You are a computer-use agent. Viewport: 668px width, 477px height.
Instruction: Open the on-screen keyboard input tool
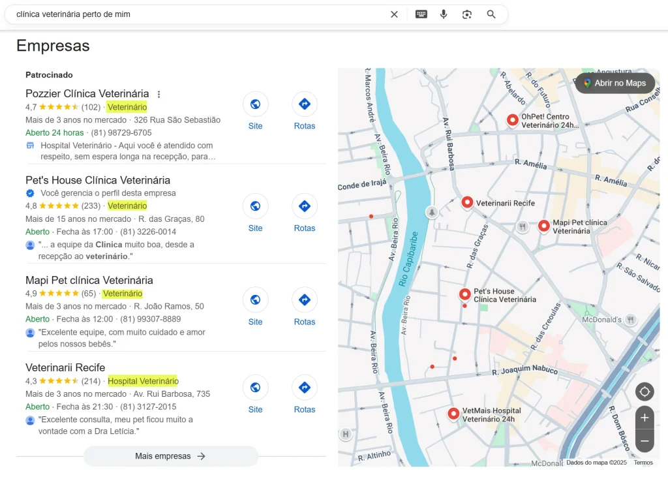(421, 14)
